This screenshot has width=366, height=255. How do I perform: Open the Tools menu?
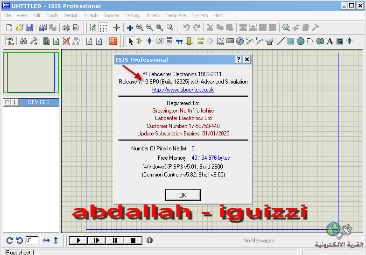click(x=52, y=15)
